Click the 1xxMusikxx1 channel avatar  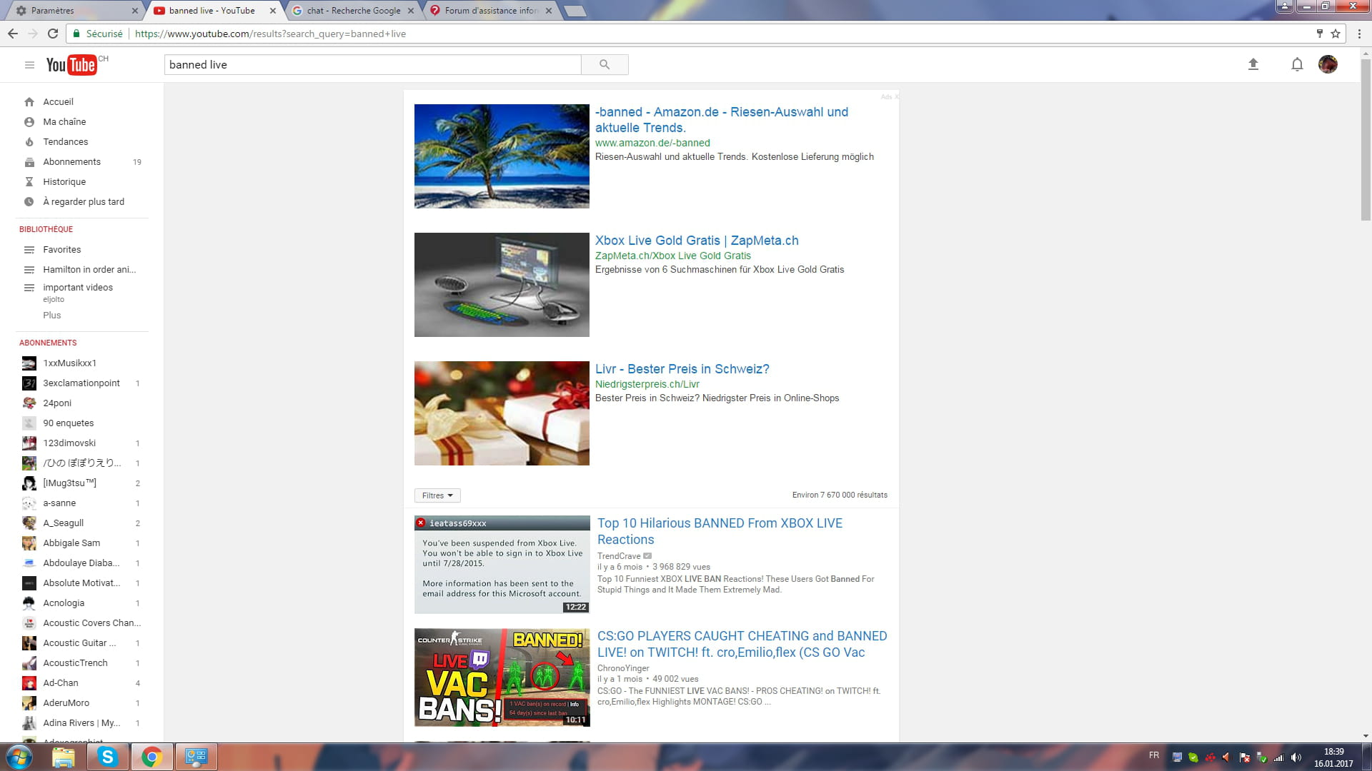[29, 363]
